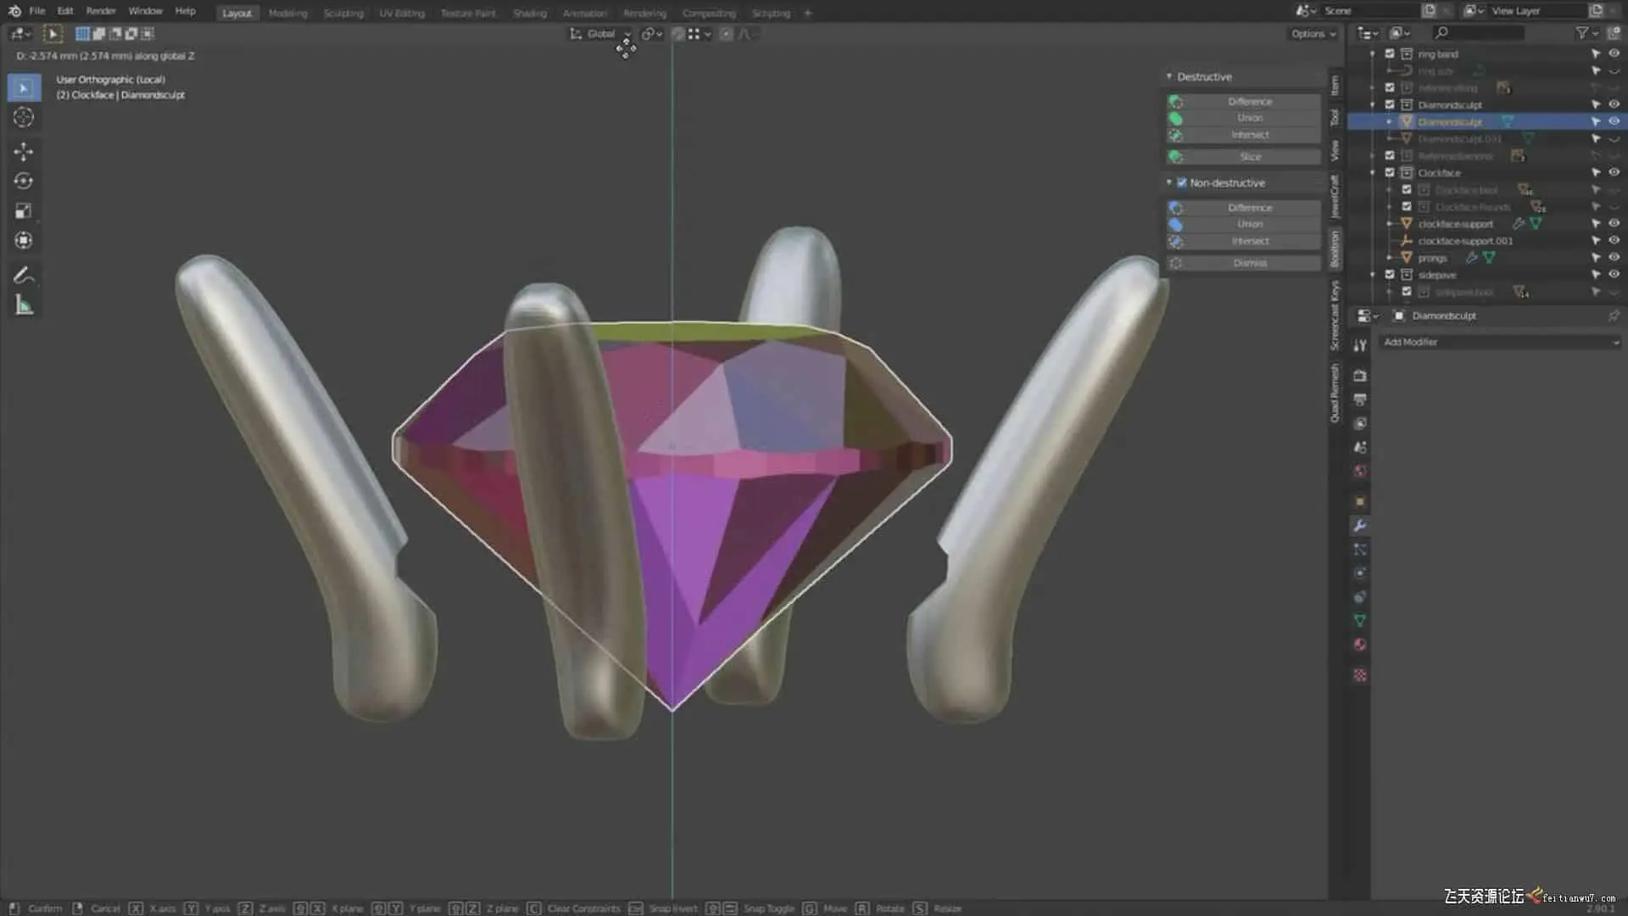The height and width of the screenshot is (916, 1628).
Task: Uncheck the Clockface collection checkbox
Action: pos(1390,173)
